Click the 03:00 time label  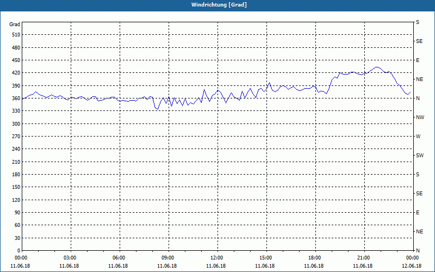[x=70, y=258]
